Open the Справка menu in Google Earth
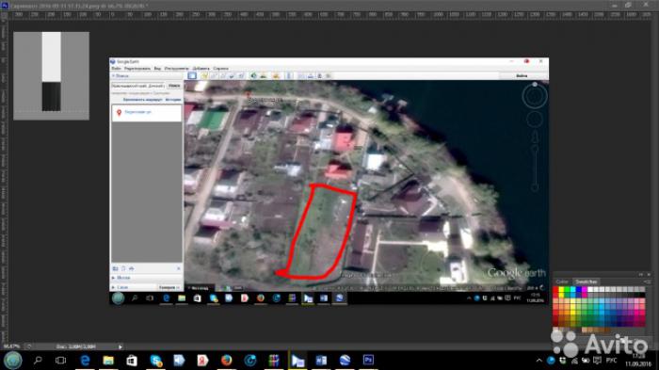 pyautogui.click(x=220, y=68)
